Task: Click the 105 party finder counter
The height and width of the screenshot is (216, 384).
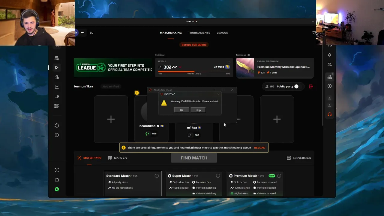Action: (x=270, y=86)
